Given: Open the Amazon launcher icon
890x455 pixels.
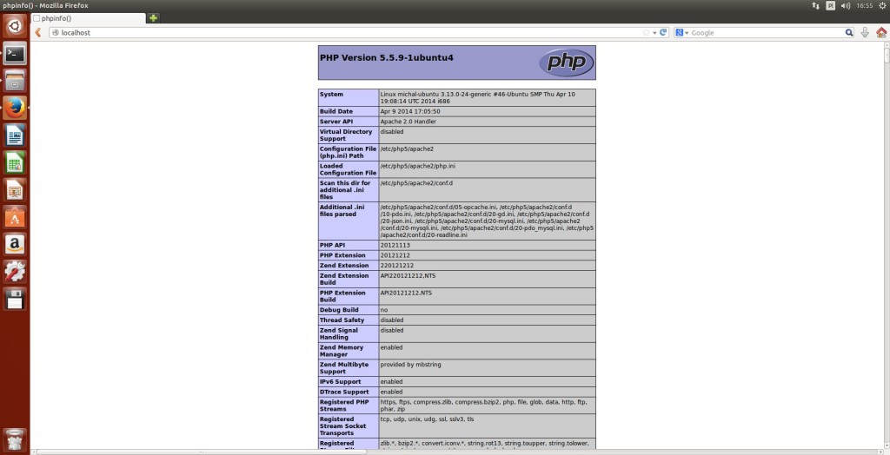Looking at the screenshot, I should tap(15, 244).
